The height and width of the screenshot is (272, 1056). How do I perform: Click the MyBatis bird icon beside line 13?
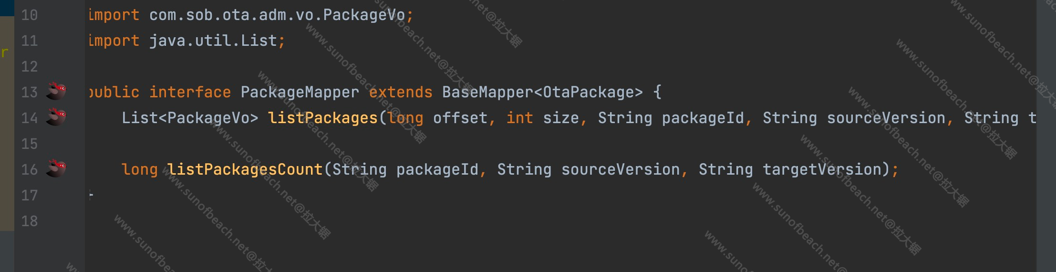[56, 91]
